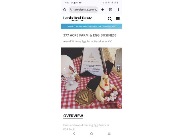Open the hamburger navigation menu
This screenshot has height=137, width=183.
coord(118,19)
